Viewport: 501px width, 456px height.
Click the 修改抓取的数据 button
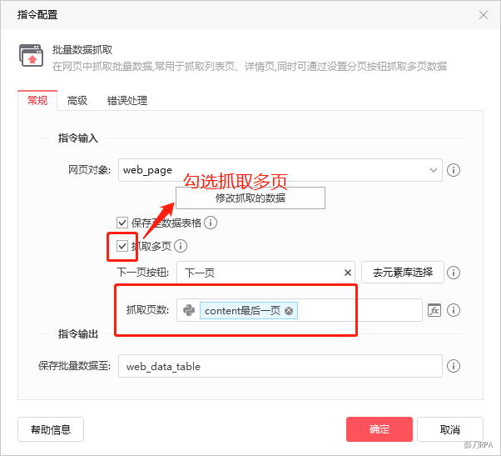[x=250, y=198]
